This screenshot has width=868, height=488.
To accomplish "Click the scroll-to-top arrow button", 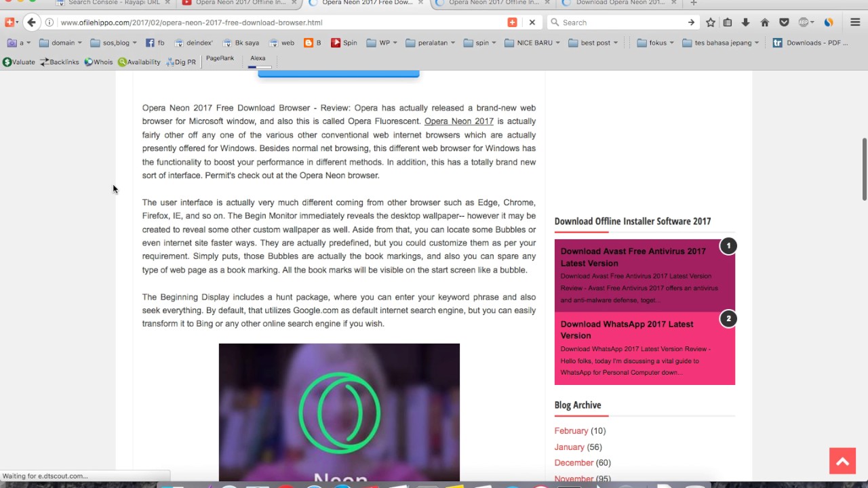I will 842,462.
